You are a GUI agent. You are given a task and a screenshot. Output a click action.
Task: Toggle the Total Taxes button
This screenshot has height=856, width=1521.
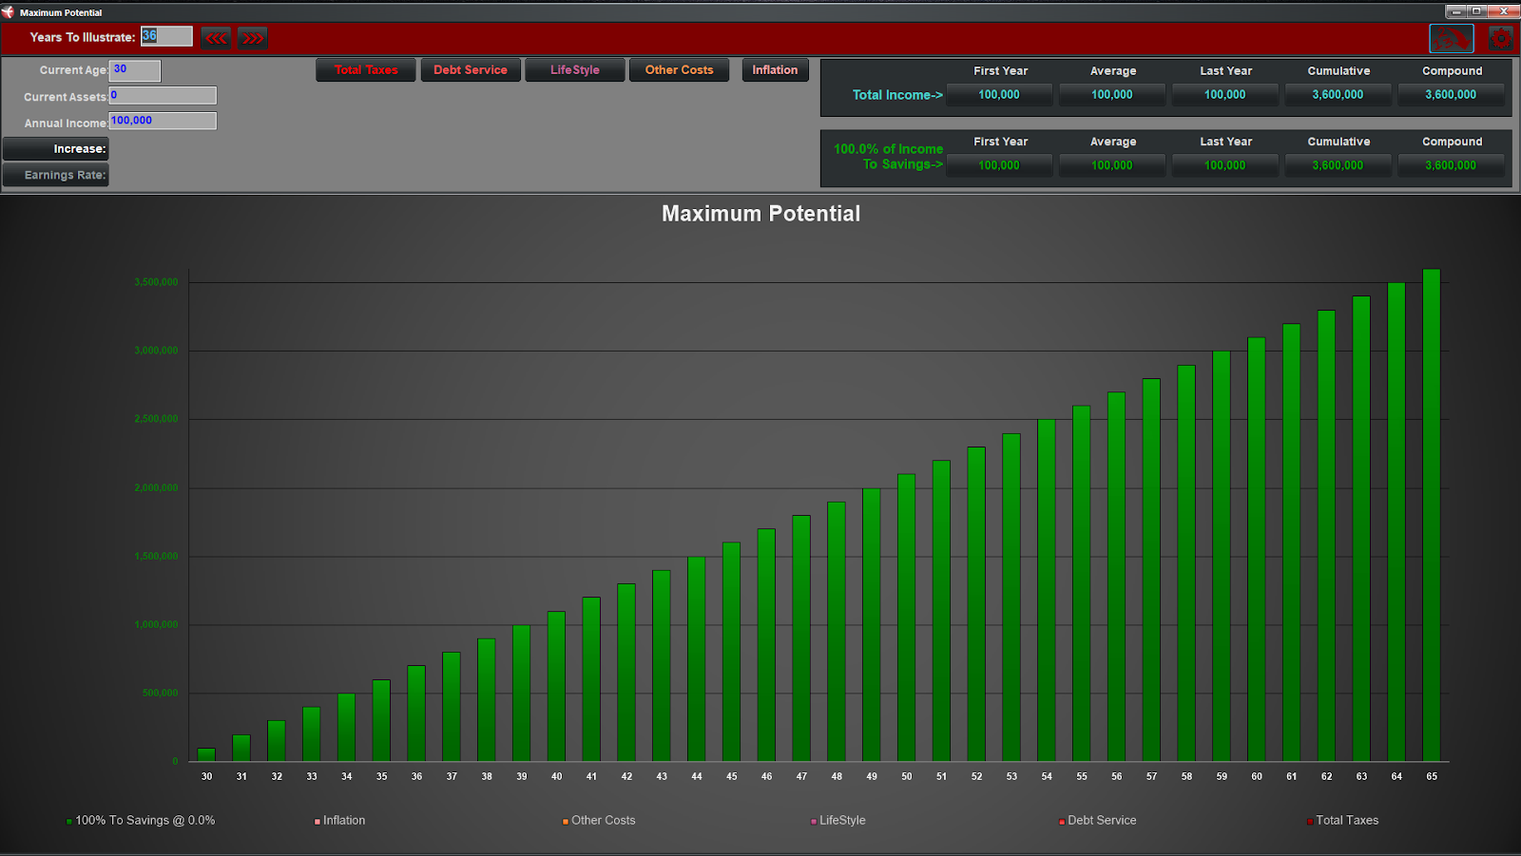pos(366,70)
